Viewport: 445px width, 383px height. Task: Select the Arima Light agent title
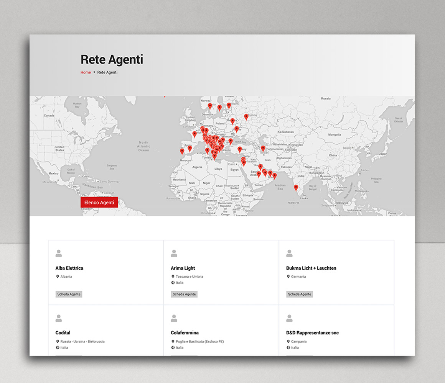[183, 268]
